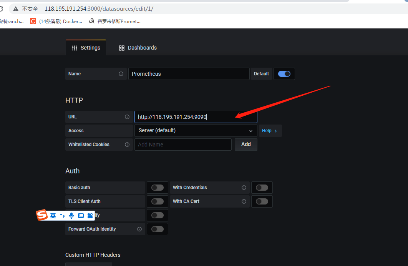Enable the With Credentials switch

coord(262,188)
